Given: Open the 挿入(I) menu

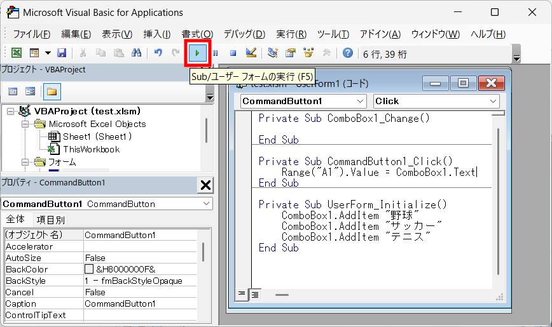Looking at the screenshot, I should pyautogui.click(x=157, y=34).
